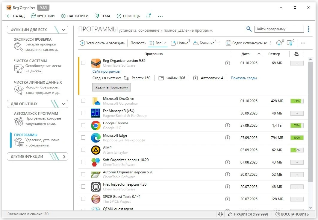
Task: Click the Microsoft Edge tracking status icon
Action: (228, 138)
